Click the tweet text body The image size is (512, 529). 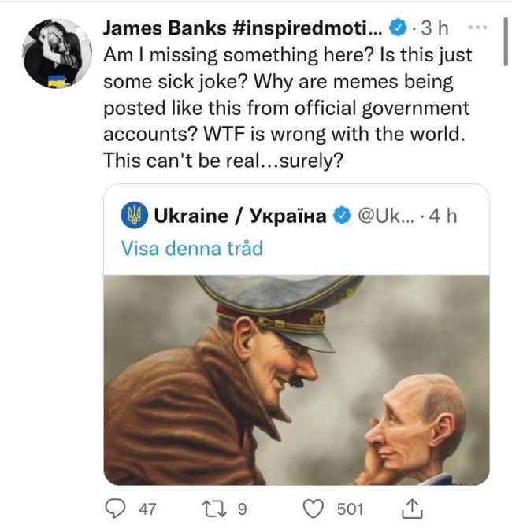[x=288, y=108]
